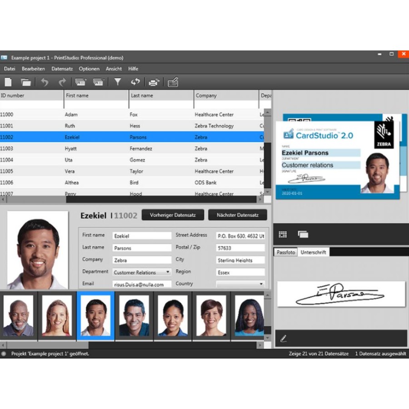The image size is (409, 409).
Task: Switch to the Passfoto tab
Action: [x=286, y=252]
